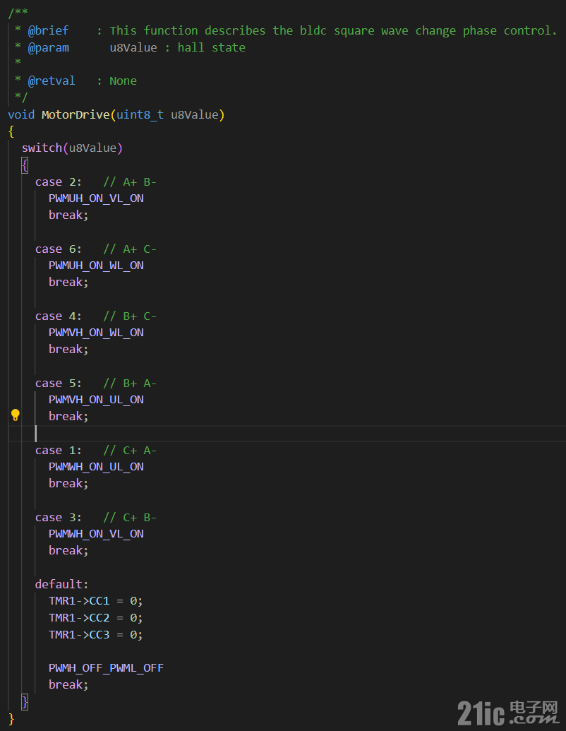Click macro PWMWH_ON_VL_ON

(96, 534)
